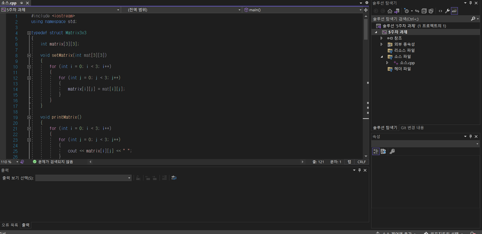The height and width of the screenshot is (234, 482).
Task: Click editor vertical scrollbar thumb
Action: point(366,29)
